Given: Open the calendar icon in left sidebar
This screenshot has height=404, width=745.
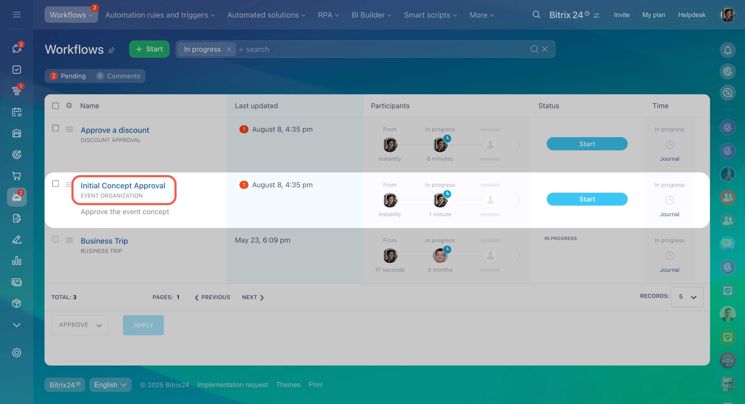Looking at the screenshot, I should (17, 112).
